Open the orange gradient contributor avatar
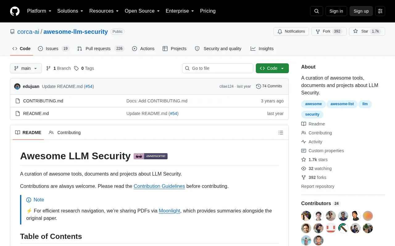The height and width of the screenshot is (246, 395). point(368,216)
